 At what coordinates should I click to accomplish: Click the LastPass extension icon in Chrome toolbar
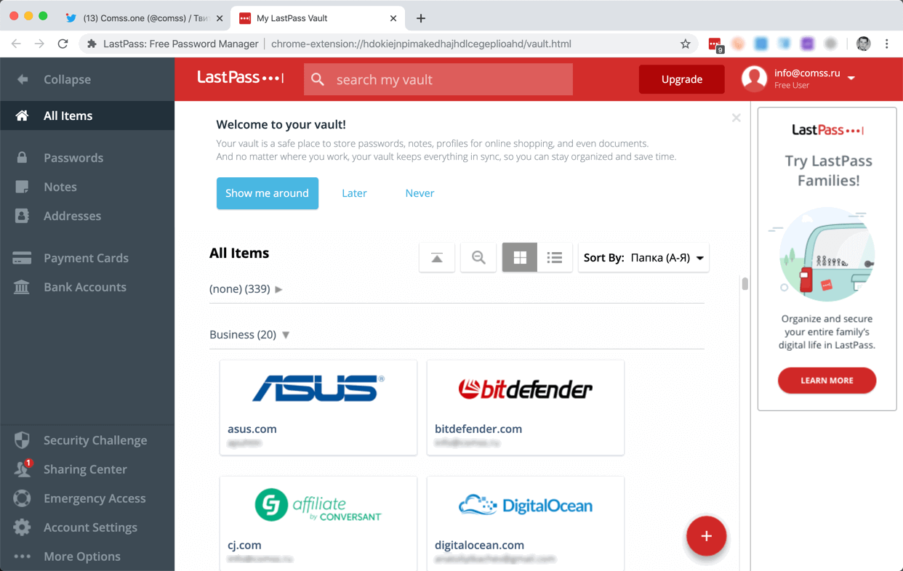[x=715, y=44]
